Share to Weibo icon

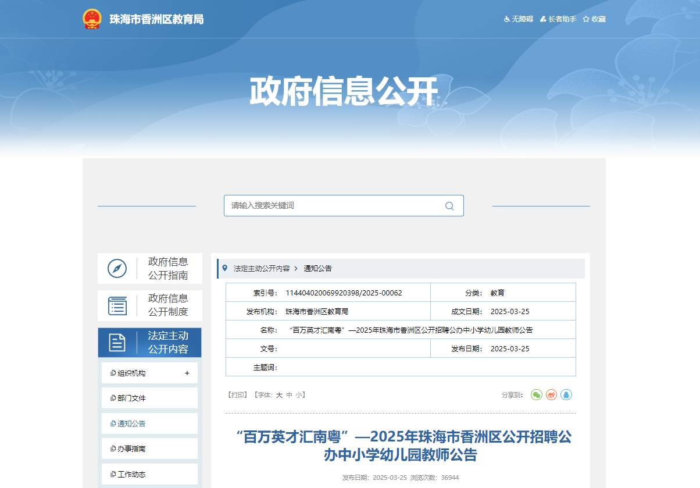pyautogui.click(x=551, y=395)
